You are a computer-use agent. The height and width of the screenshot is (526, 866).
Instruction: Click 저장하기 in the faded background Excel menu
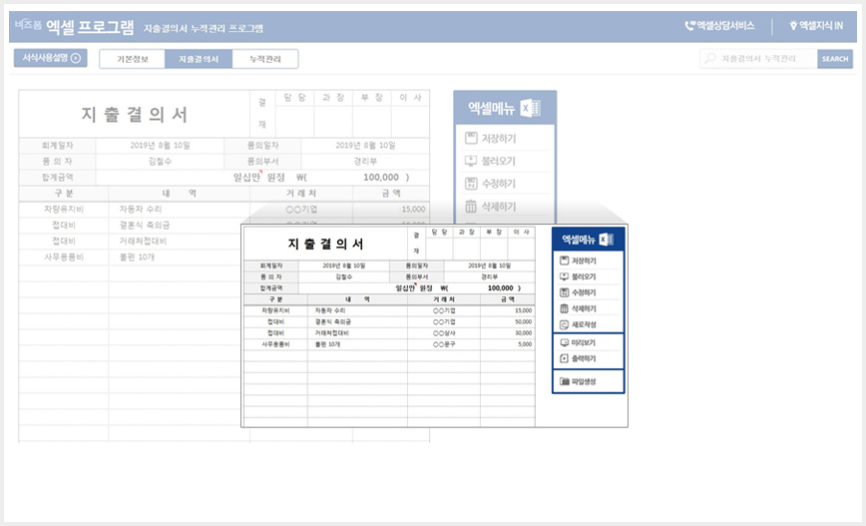point(498,138)
